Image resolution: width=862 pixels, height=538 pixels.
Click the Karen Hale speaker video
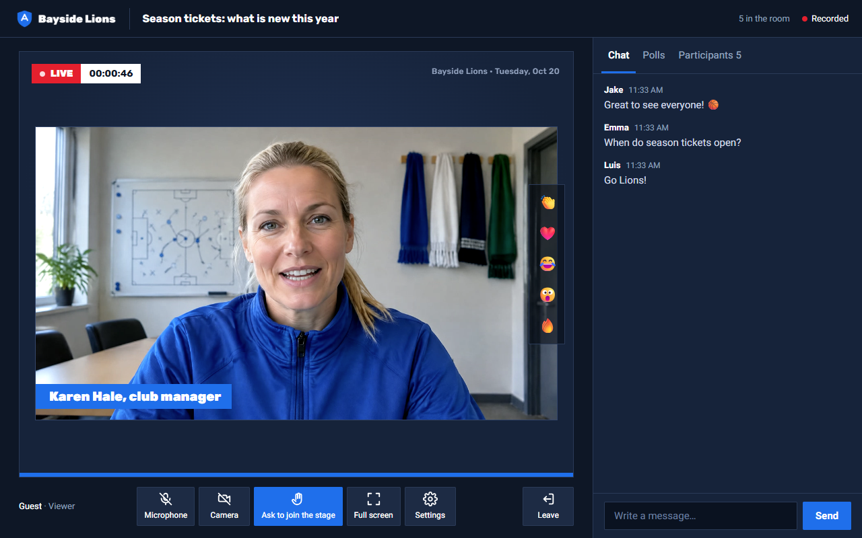click(296, 273)
